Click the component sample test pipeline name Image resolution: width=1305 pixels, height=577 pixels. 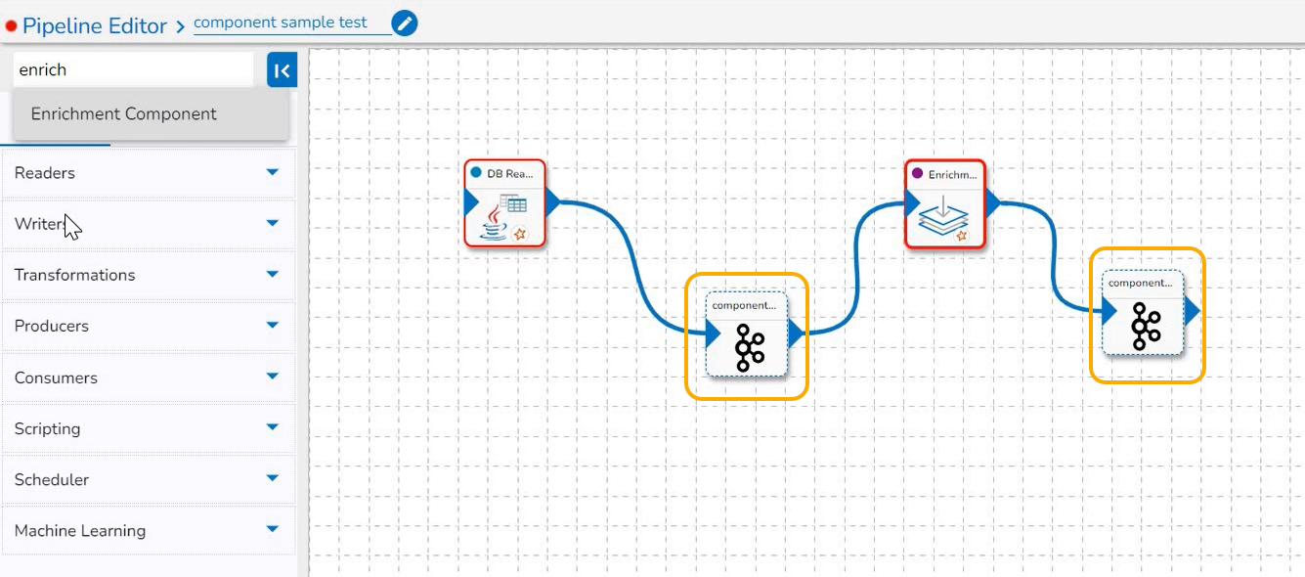click(x=281, y=22)
